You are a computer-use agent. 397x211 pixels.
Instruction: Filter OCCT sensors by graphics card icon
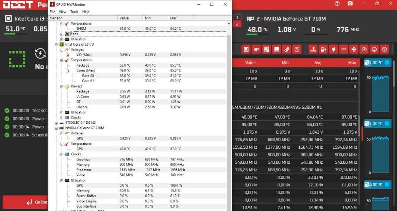pyautogui.click(x=256, y=49)
